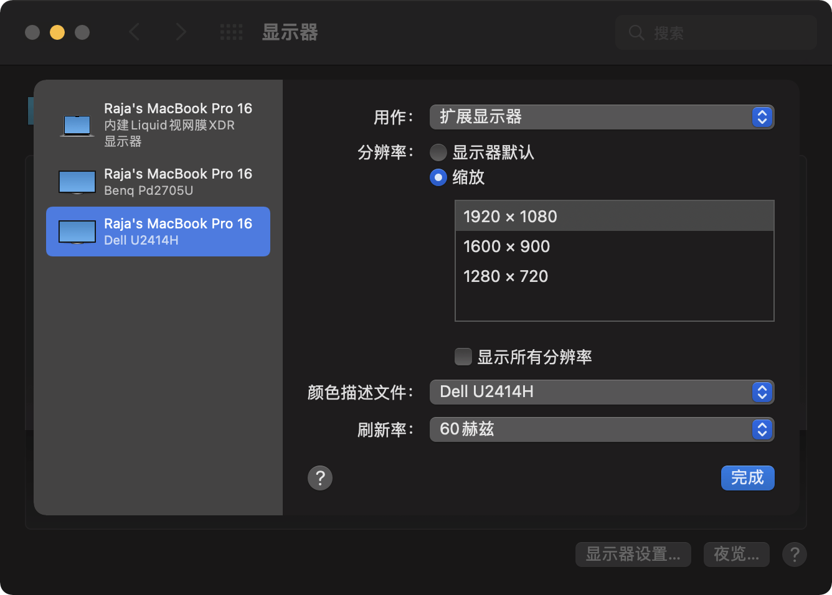Minimize the window with yellow button
This screenshot has width=832, height=595.
[57, 32]
